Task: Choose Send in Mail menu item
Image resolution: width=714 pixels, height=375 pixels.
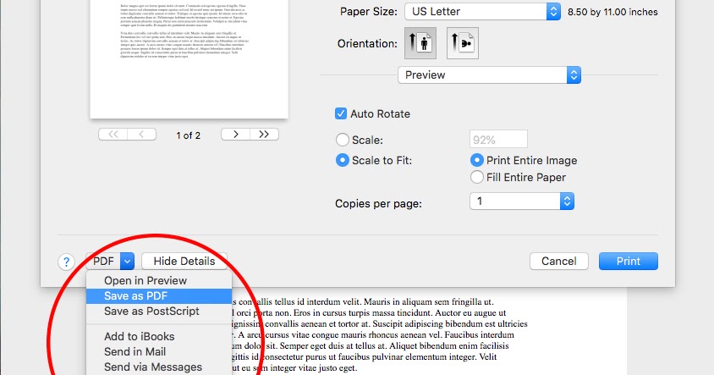Action: point(159,352)
